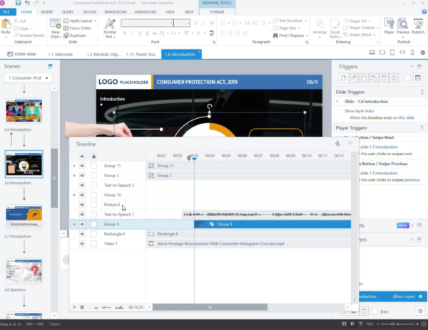This screenshot has width=428, height=330.
Task: Click the Save icon in title bar
Action: 18,3
